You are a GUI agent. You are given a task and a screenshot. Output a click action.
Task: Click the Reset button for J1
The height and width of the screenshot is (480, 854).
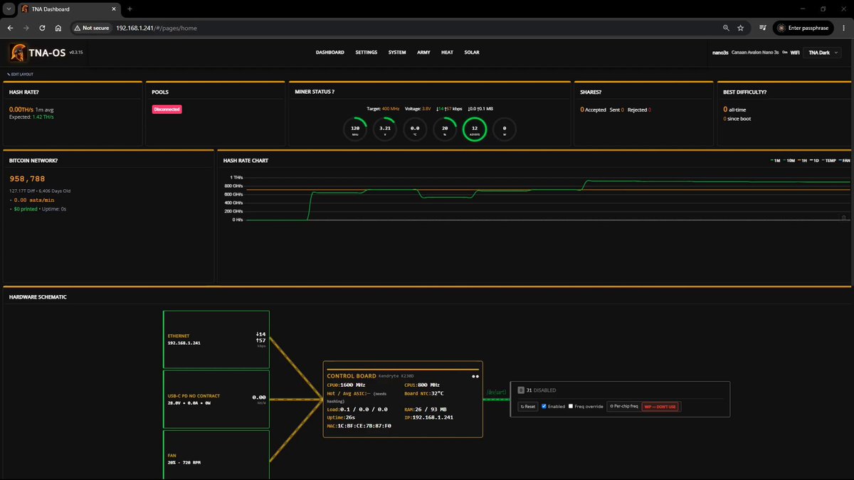(x=527, y=407)
